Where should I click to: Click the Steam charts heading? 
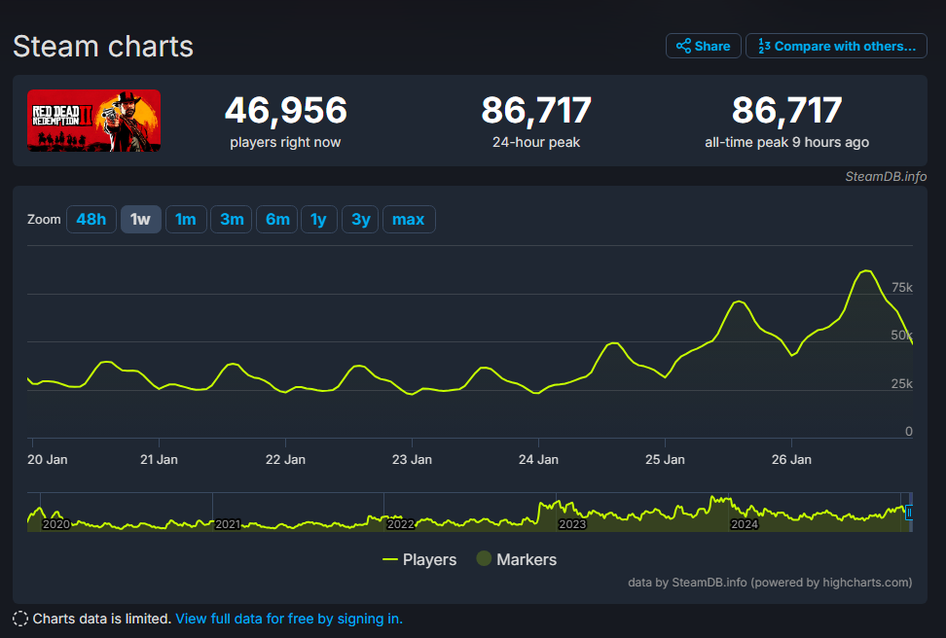click(103, 47)
